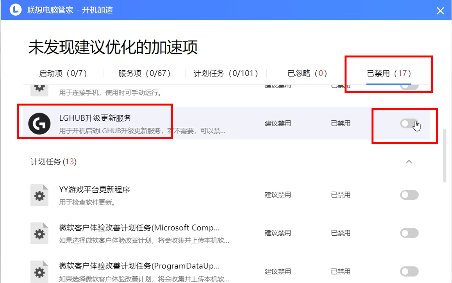Toggle the ProgramDataUp task switch
Screen dimensions: 452x283
409,271
